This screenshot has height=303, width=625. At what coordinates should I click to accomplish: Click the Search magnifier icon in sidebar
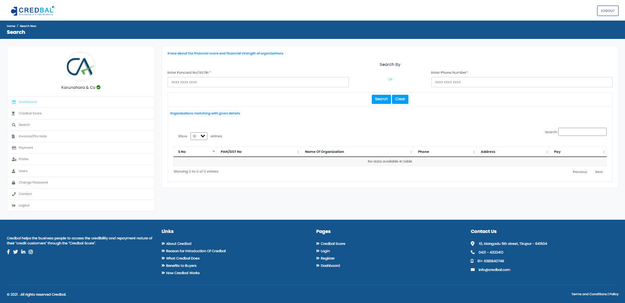[x=14, y=125]
